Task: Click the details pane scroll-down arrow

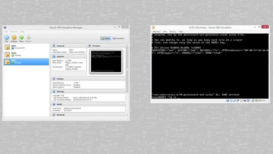Action: pyautogui.click(x=127, y=115)
